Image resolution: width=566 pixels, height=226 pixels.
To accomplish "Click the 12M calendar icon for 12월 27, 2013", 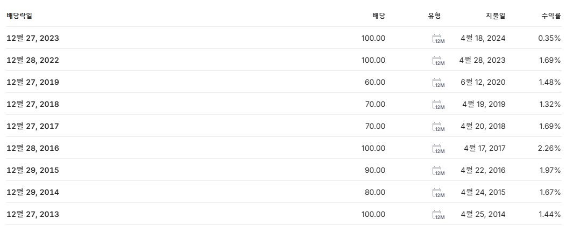I will (x=438, y=215).
